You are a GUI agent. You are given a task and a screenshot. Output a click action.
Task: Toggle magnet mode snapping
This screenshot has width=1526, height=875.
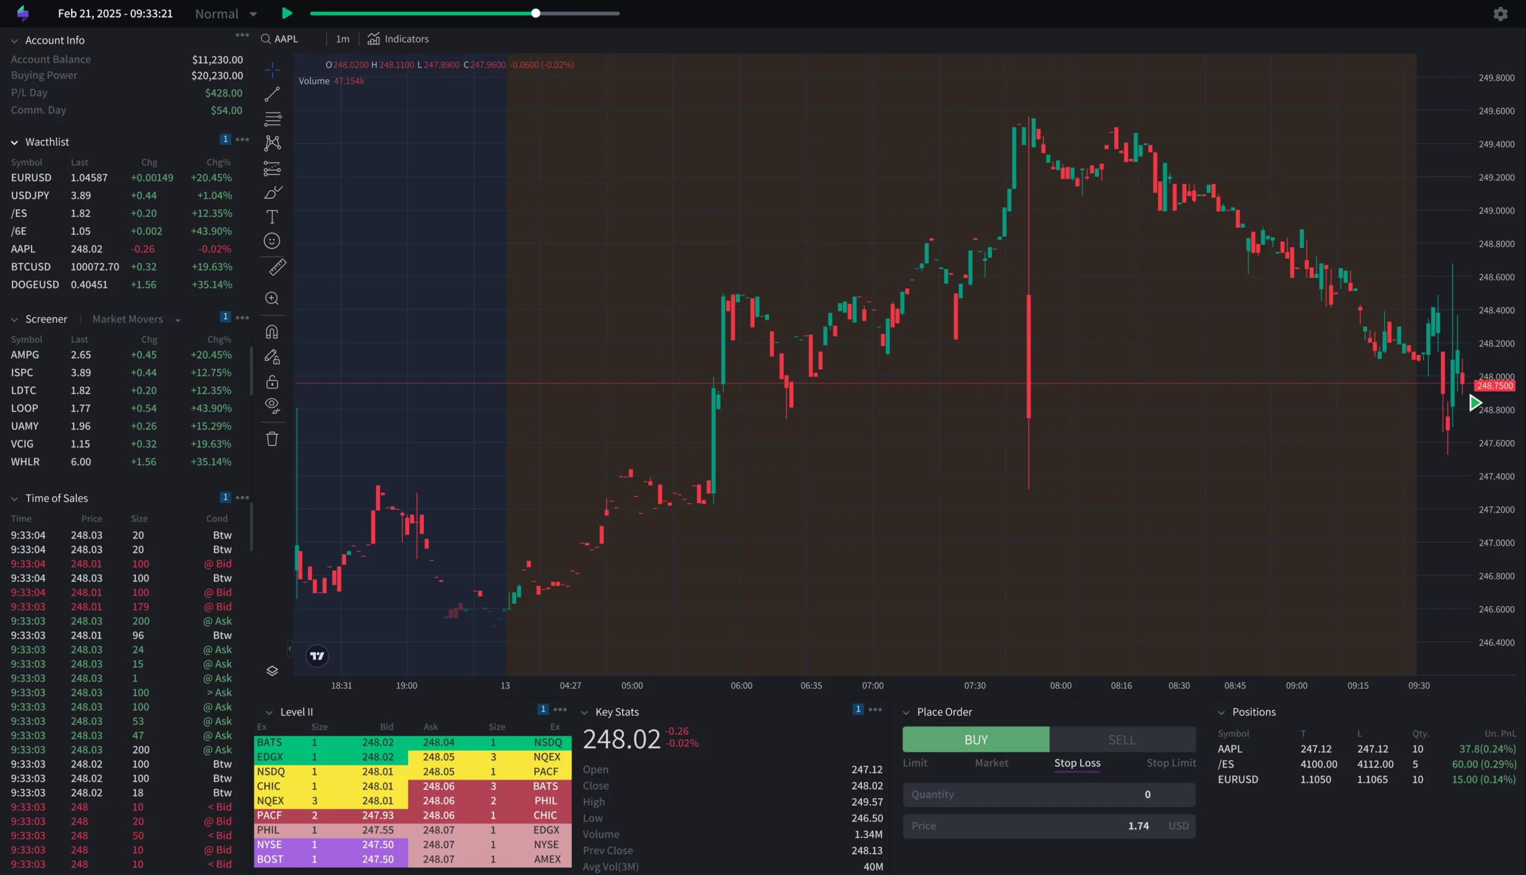272,331
